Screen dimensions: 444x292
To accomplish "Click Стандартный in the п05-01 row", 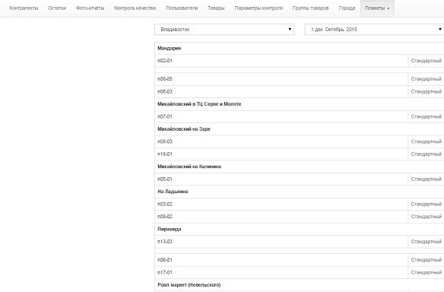I will tap(427, 179).
